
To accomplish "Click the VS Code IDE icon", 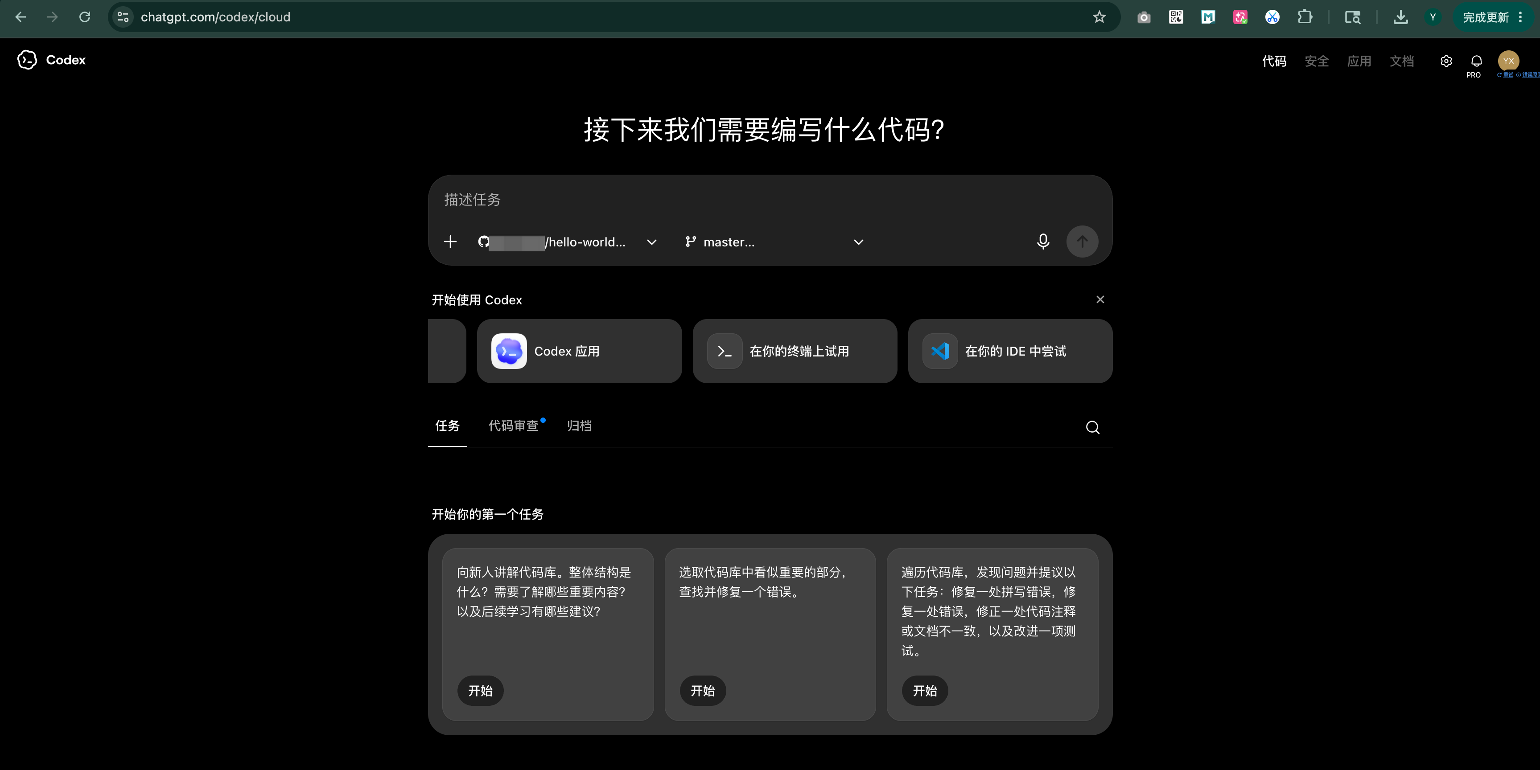I will coord(940,351).
